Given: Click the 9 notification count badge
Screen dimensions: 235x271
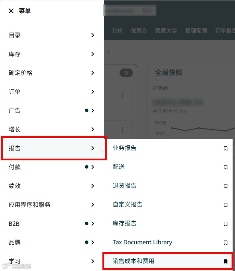Looking at the screenshot, I should tap(126, 73).
